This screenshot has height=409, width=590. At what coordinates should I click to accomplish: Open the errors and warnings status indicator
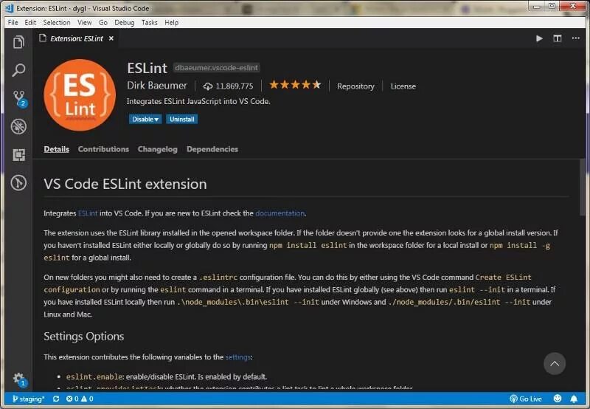pyautogui.click(x=80, y=399)
